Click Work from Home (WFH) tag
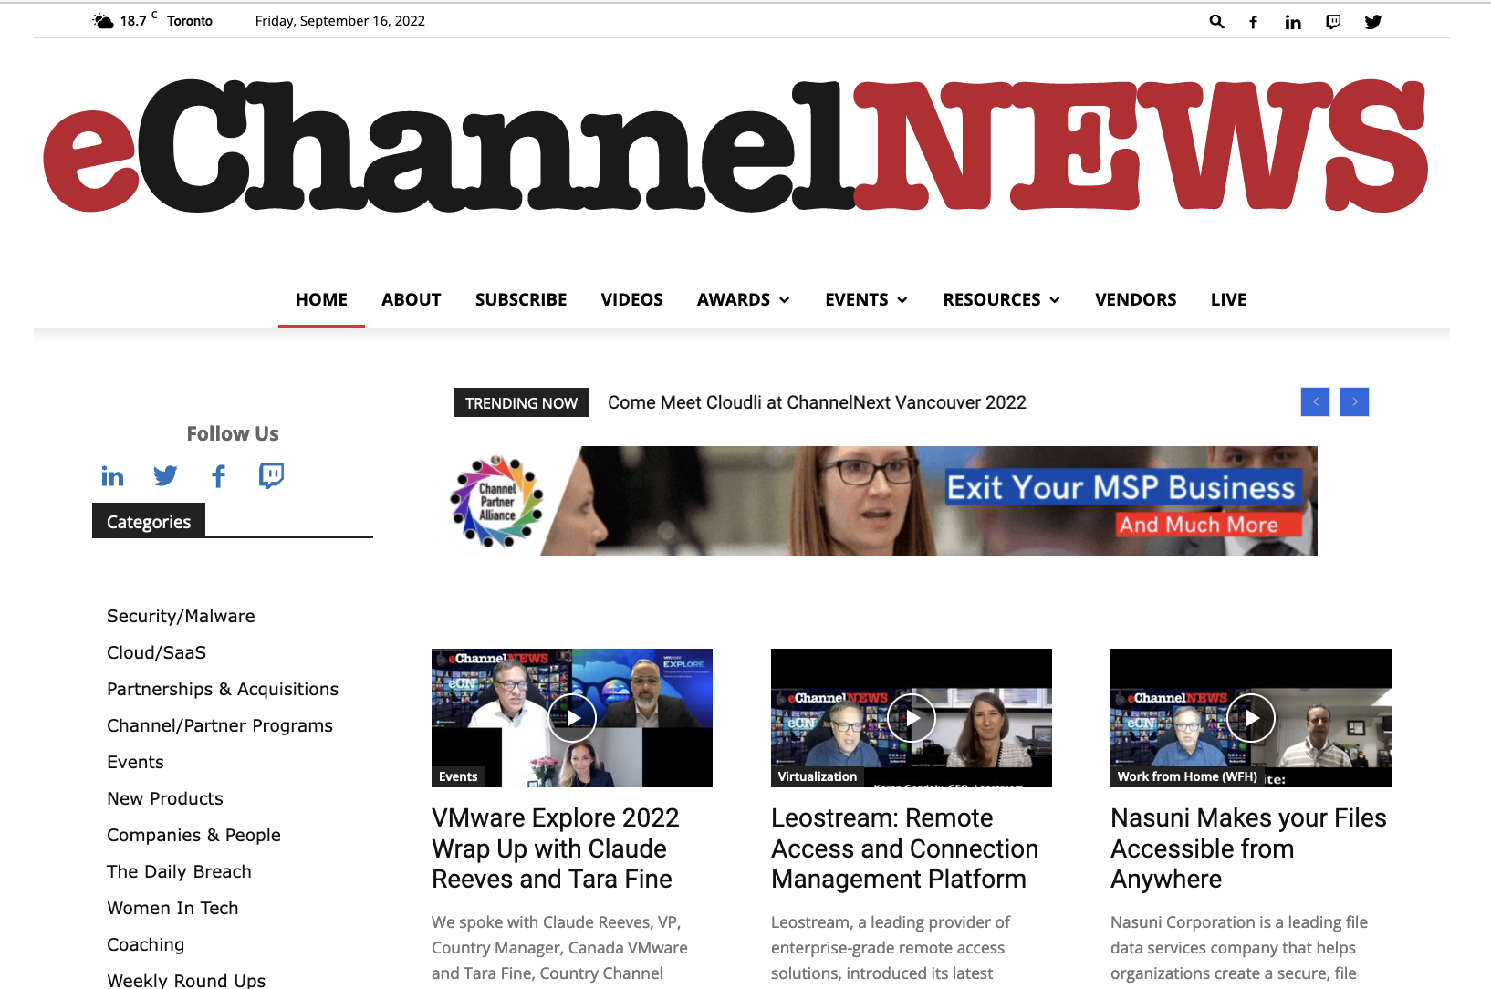1491x989 pixels. (x=1187, y=776)
